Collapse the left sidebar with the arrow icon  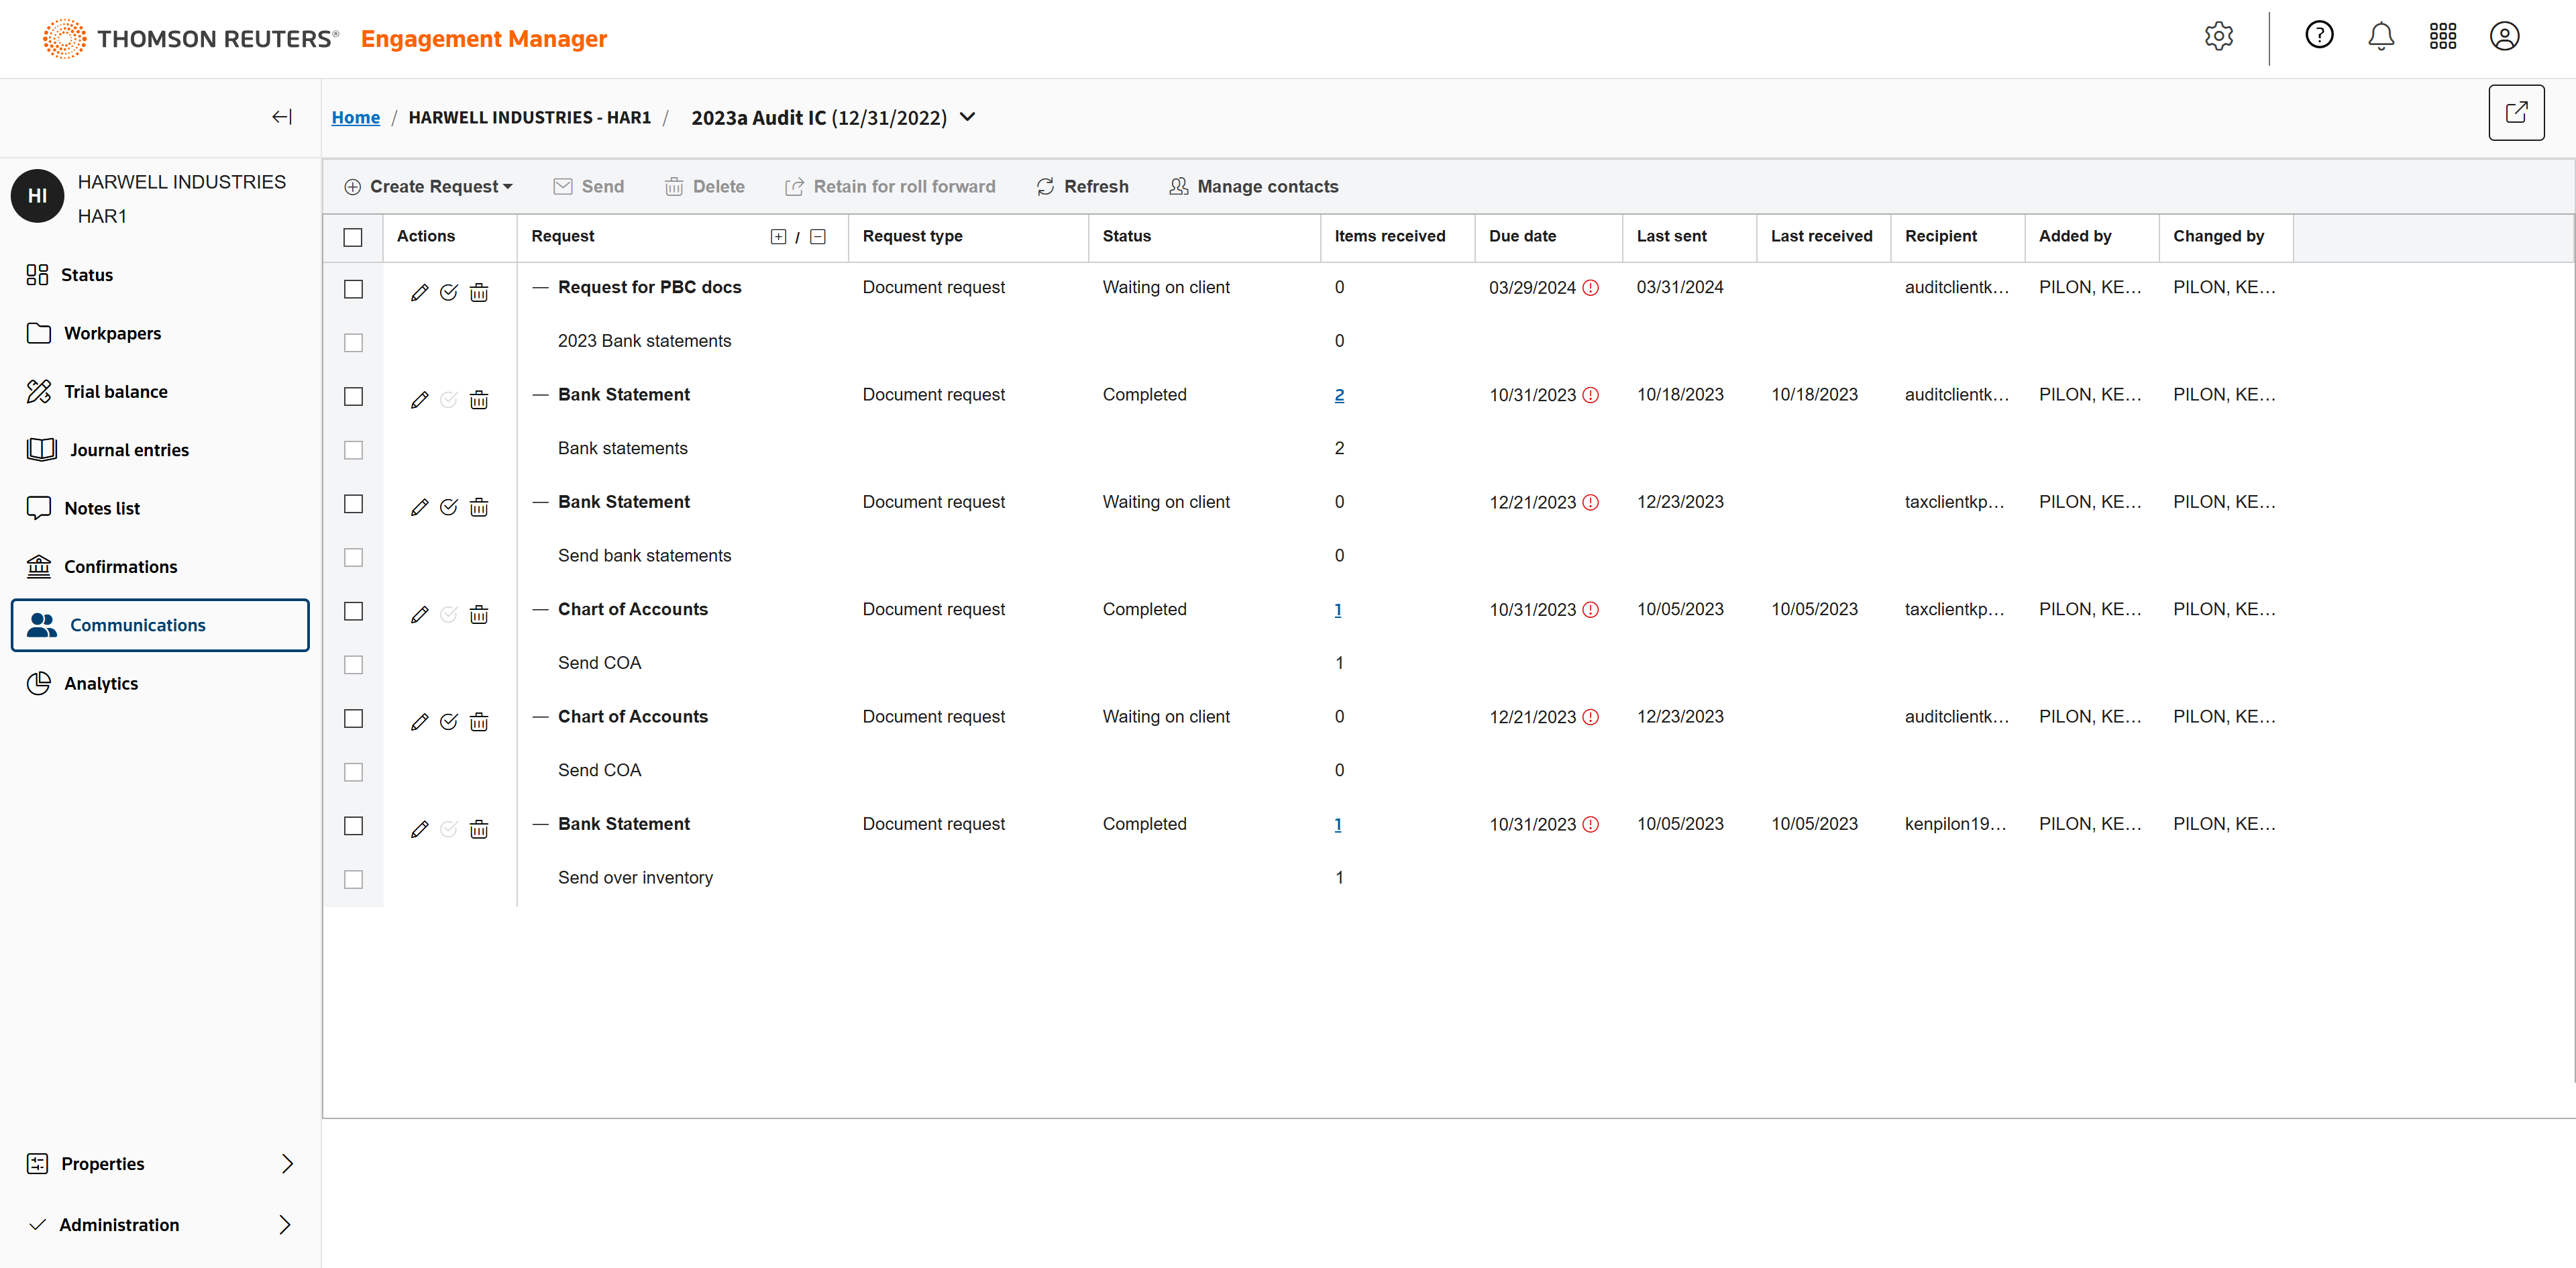(x=282, y=117)
